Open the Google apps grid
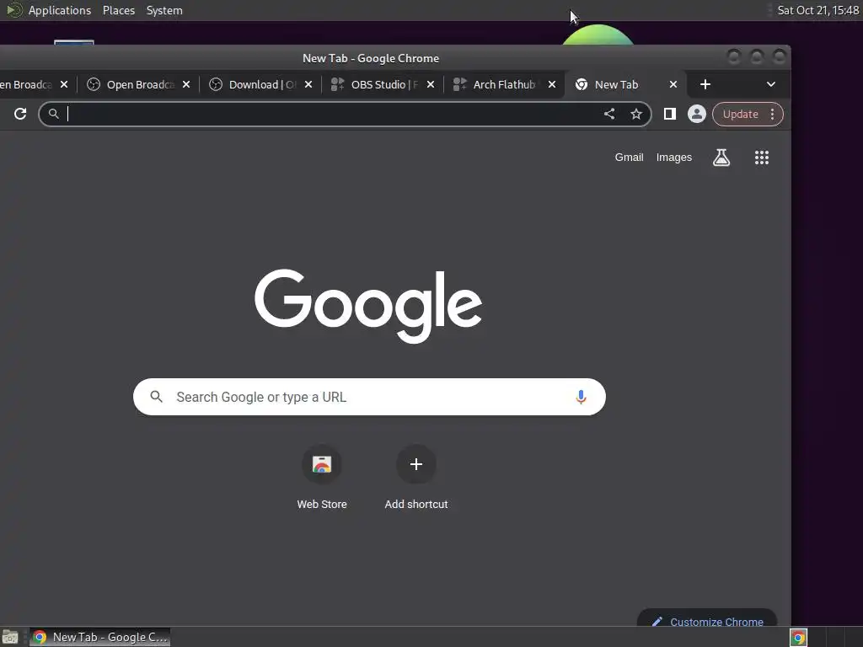 762,158
